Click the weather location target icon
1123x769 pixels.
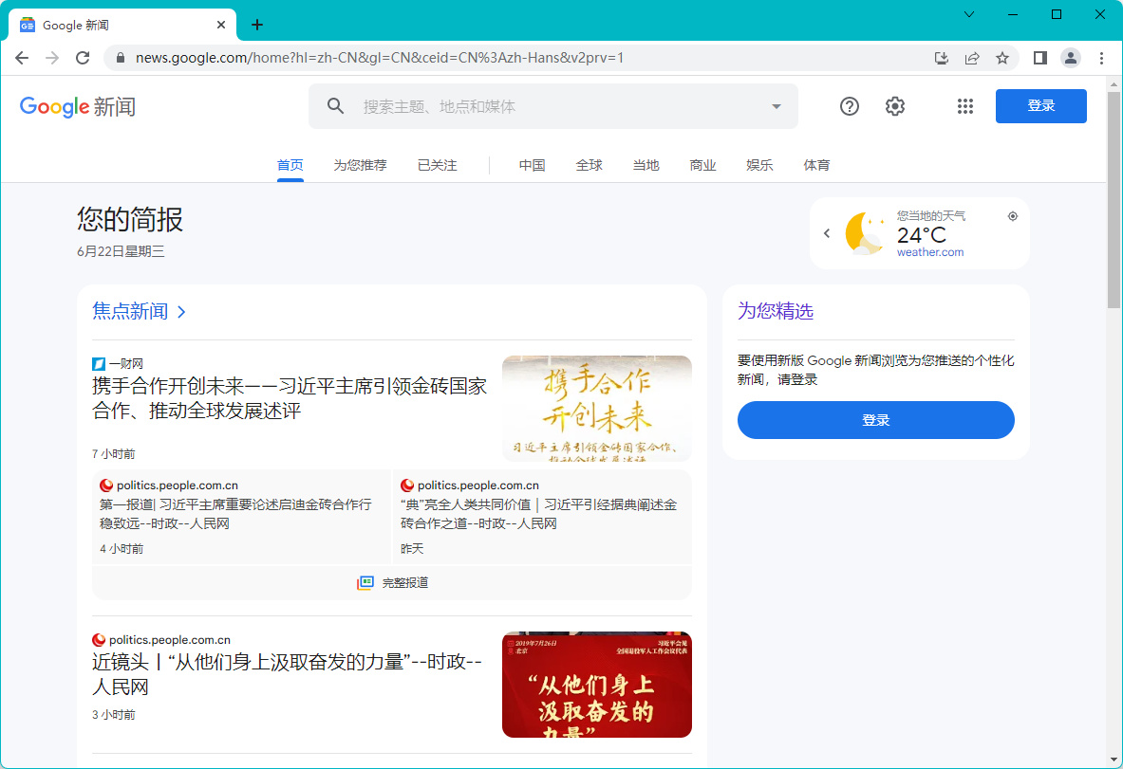click(1013, 216)
